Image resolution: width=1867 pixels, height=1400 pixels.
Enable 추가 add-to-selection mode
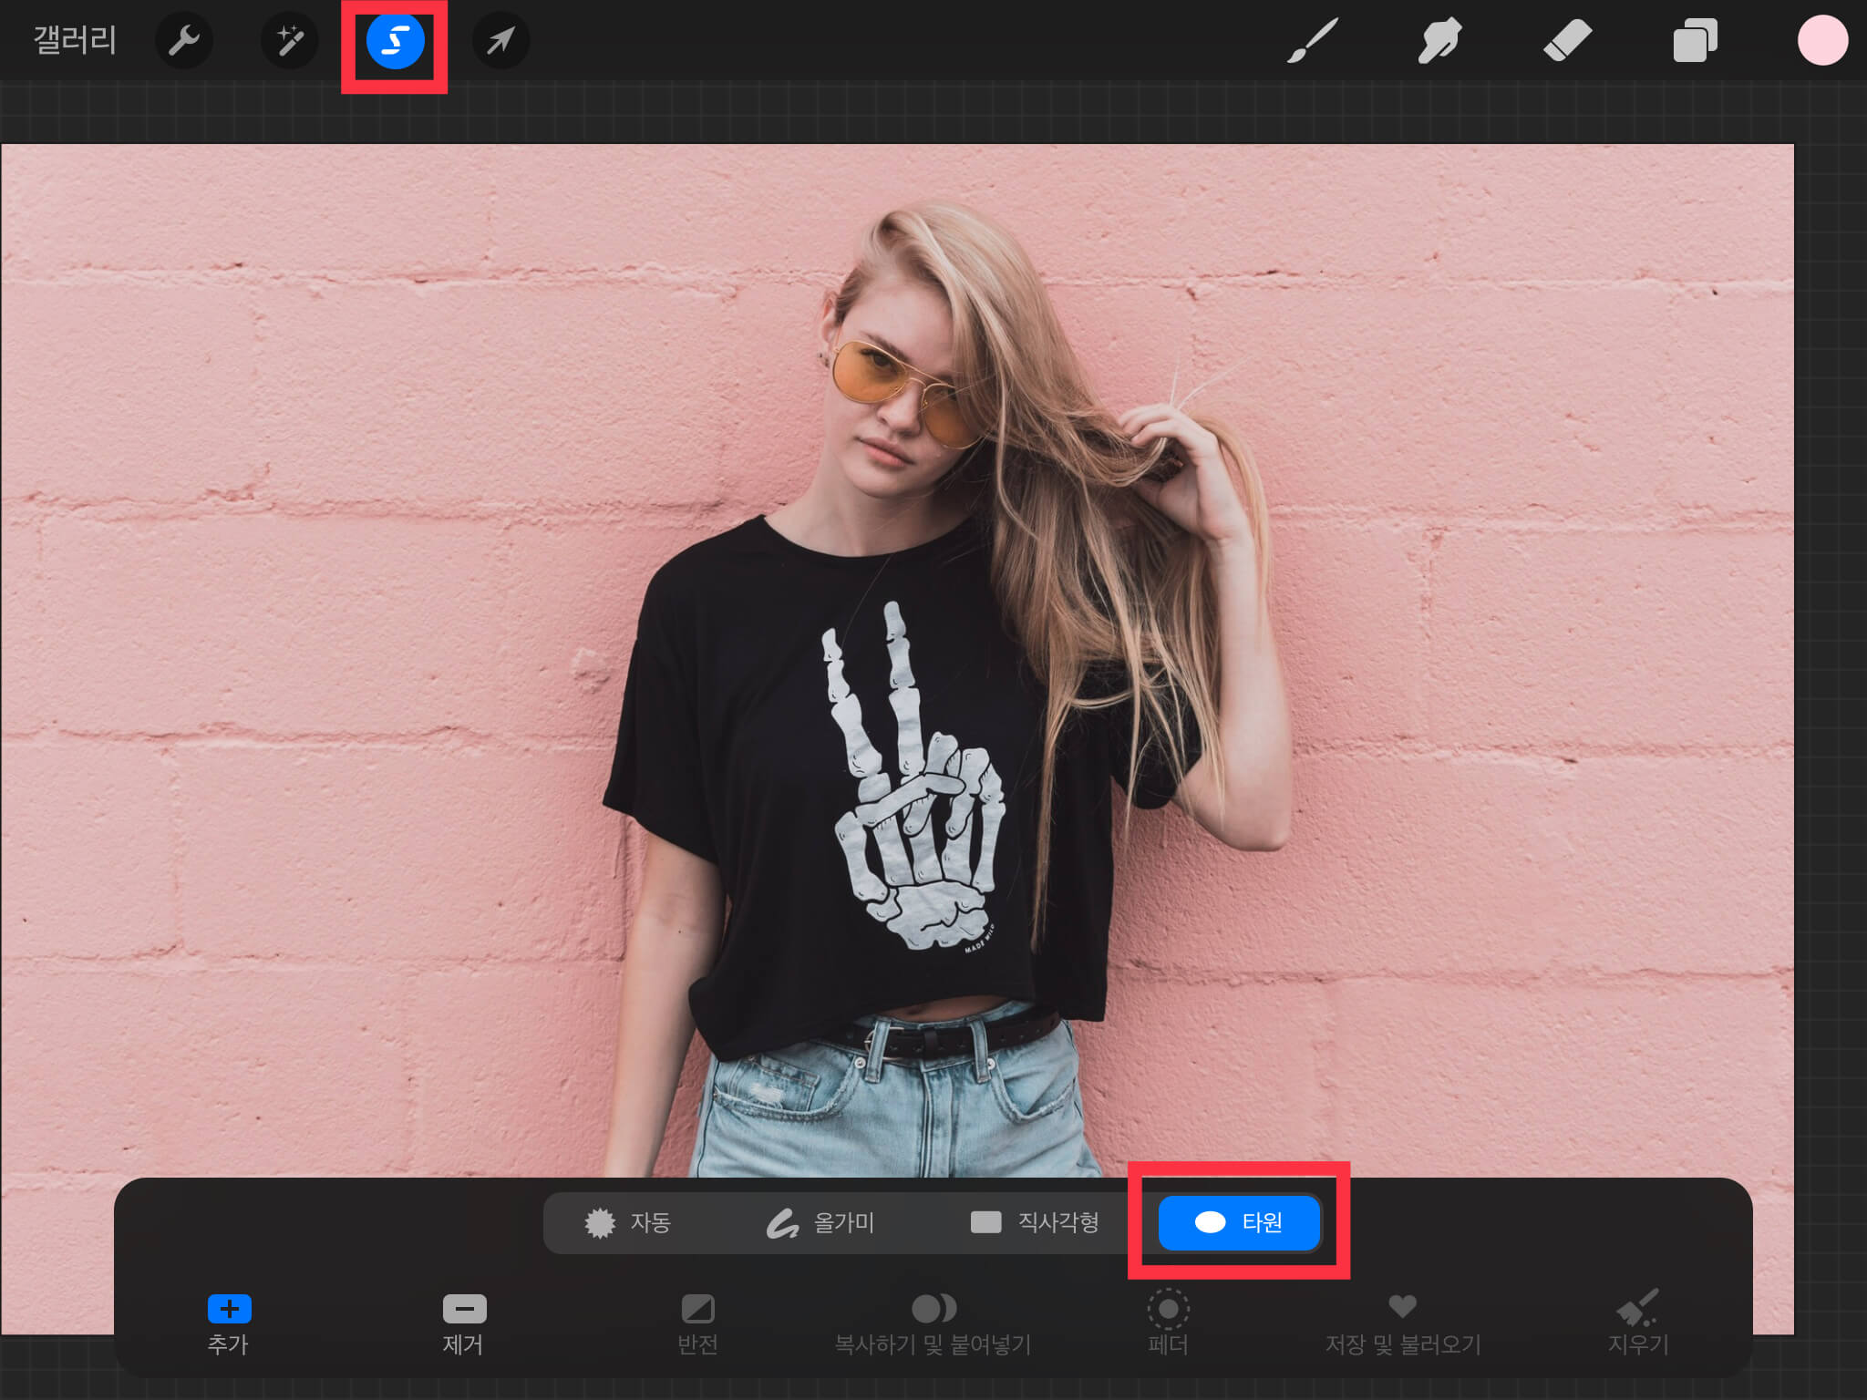[x=229, y=1323]
